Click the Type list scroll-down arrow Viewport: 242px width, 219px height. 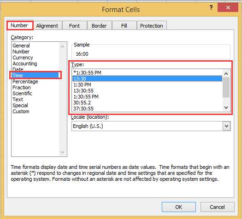[226, 108]
